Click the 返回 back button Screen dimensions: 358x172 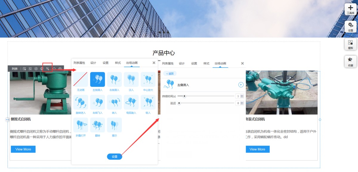tap(170, 74)
